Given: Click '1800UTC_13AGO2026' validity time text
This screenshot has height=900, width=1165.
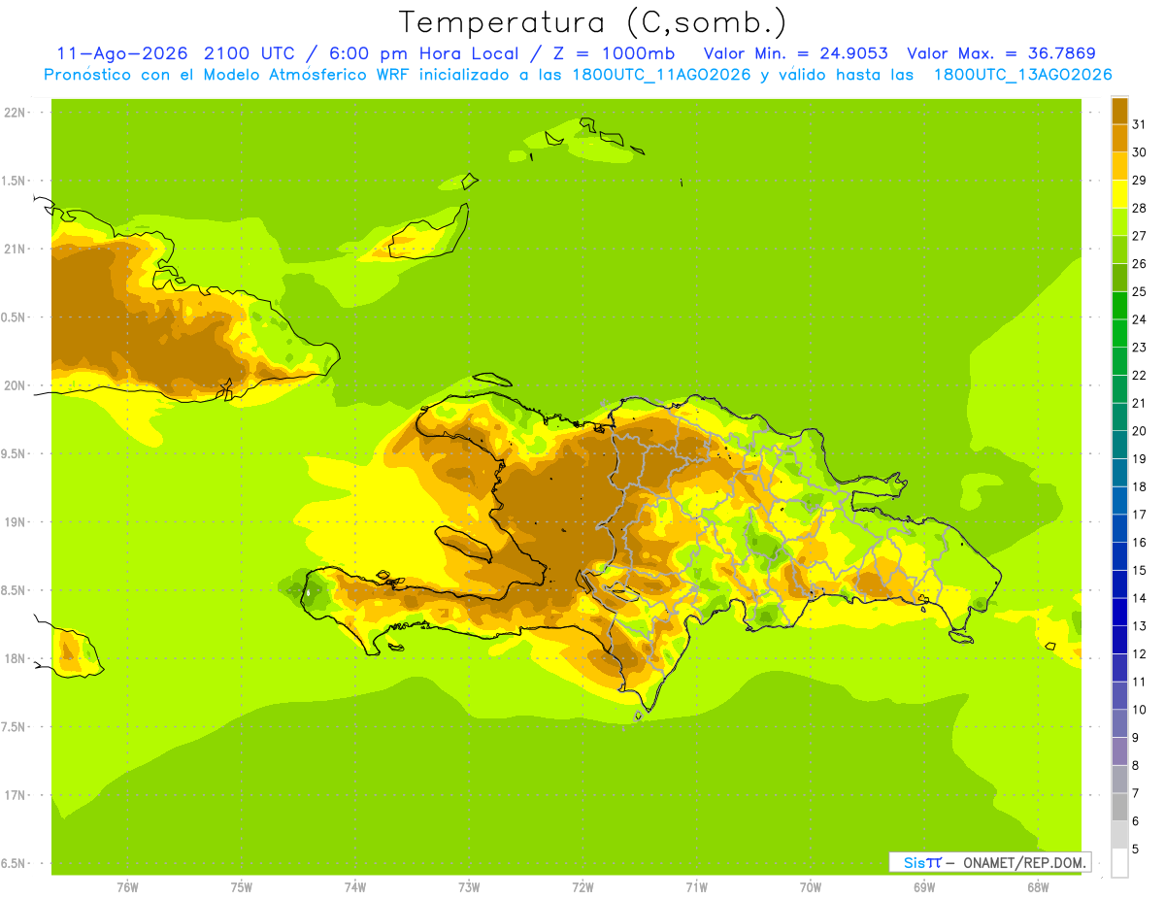Looking at the screenshot, I should coord(1022,75).
